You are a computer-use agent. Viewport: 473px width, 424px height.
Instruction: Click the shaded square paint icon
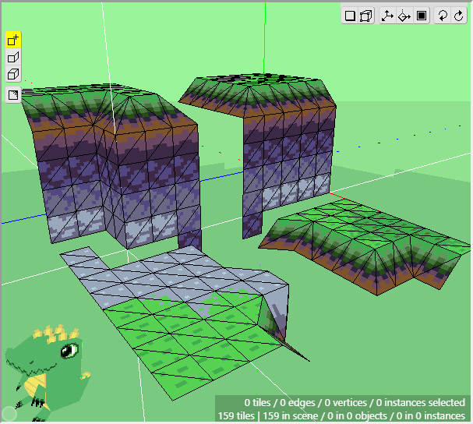click(13, 95)
